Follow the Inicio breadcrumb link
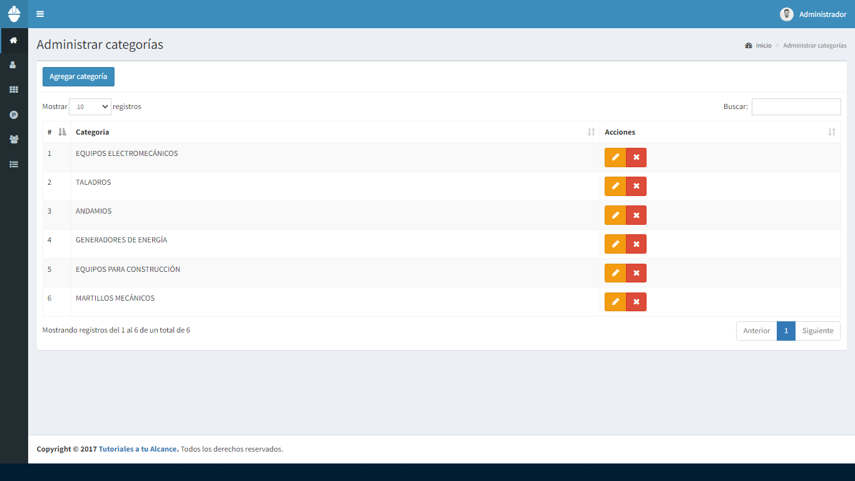 [x=763, y=46]
